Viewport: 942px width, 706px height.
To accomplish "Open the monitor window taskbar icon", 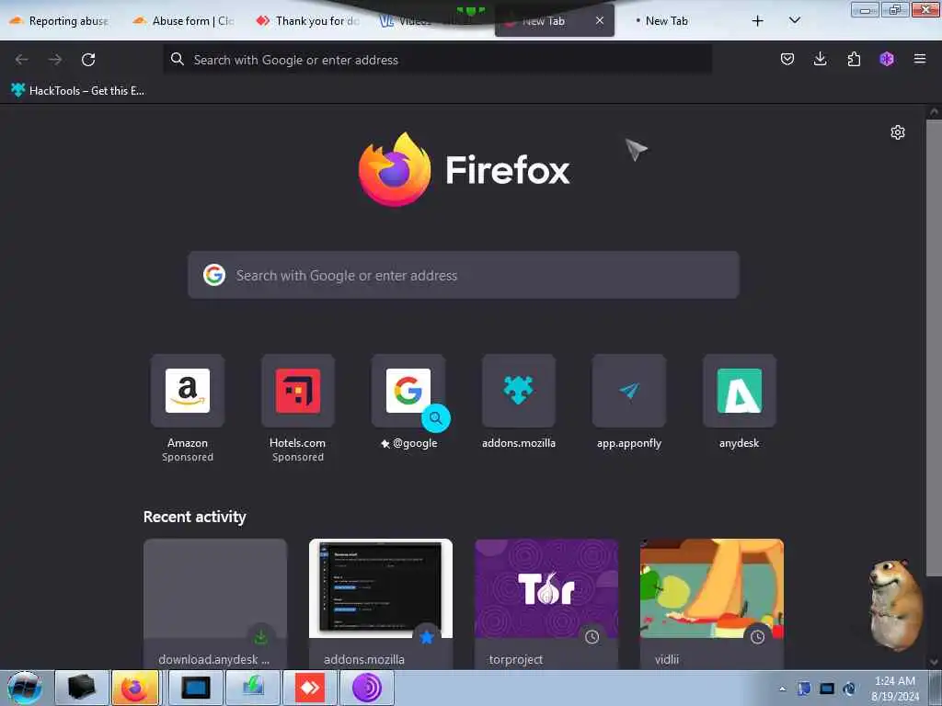I will coord(196,688).
